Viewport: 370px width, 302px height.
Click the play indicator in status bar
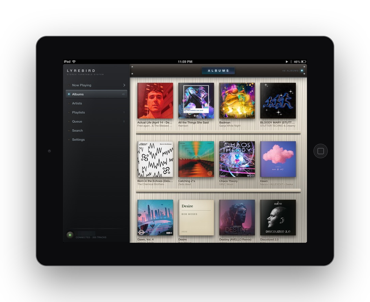(x=287, y=62)
